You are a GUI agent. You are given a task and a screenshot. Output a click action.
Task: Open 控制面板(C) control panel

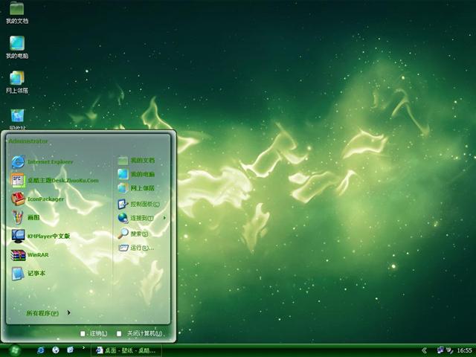point(138,204)
